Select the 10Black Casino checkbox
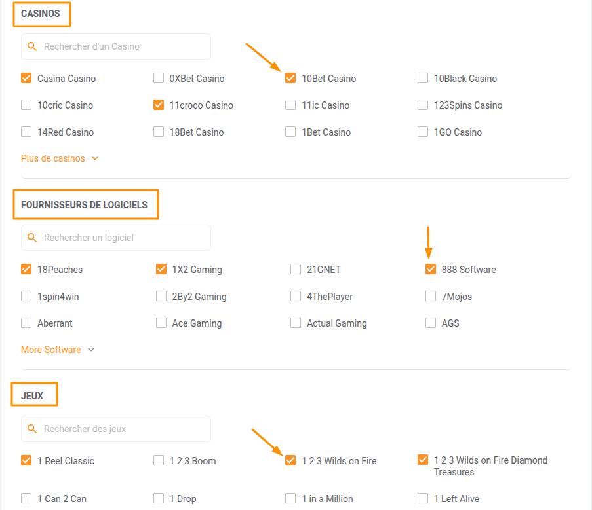Viewport: 592px width, 510px height. (x=423, y=78)
